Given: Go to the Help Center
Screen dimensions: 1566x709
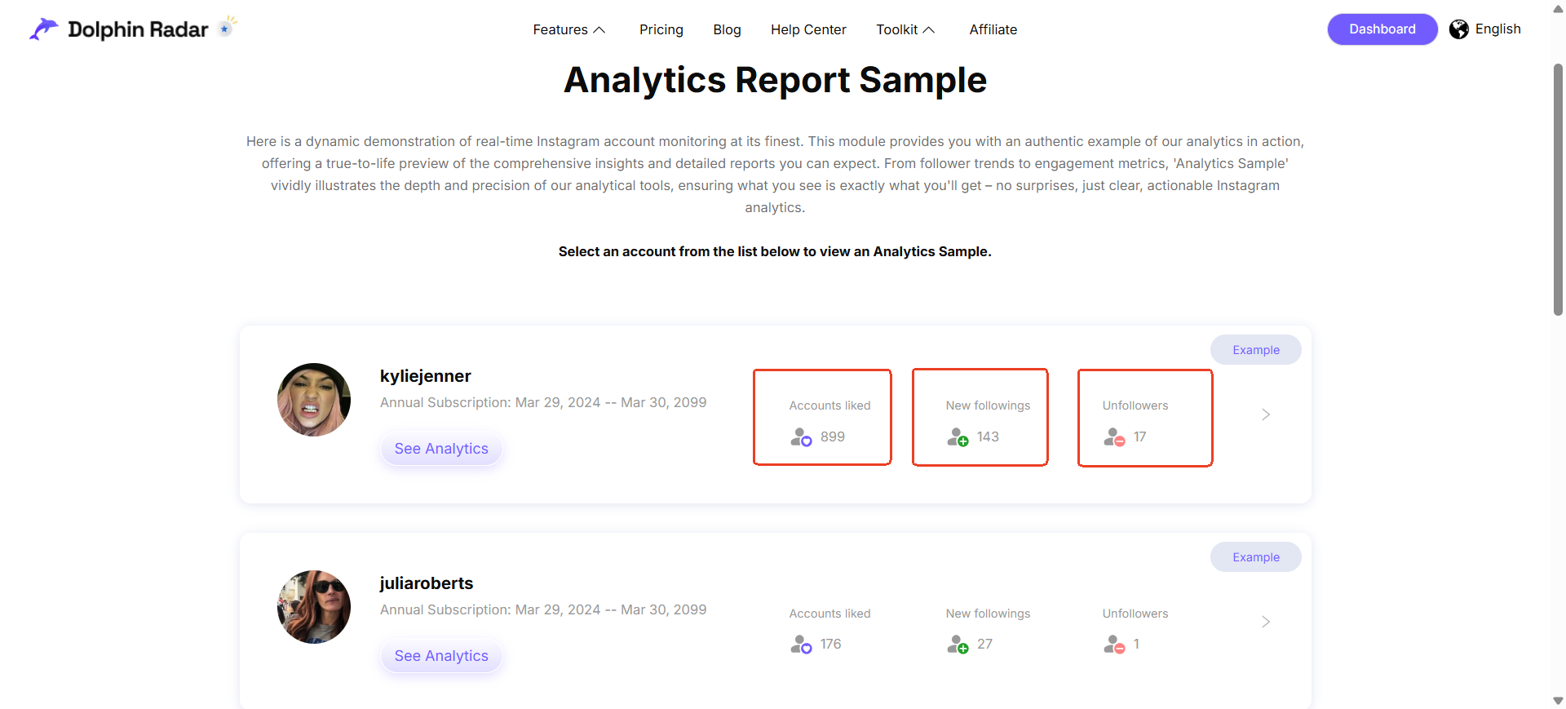Looking at the screenshot, I should (808, 29).
